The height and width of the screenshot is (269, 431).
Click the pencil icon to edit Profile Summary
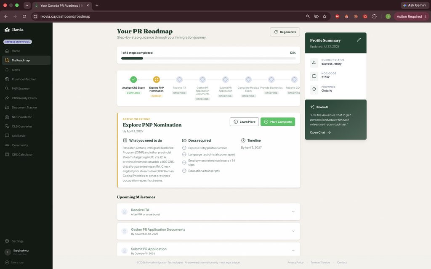click(x=359, y=40)
